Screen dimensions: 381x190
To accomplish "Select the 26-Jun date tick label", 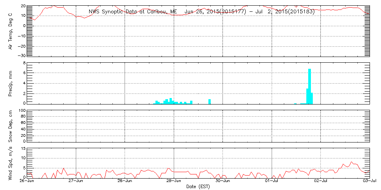I will click(27, 181).
